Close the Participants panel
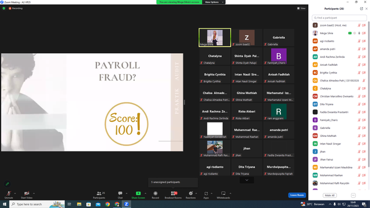The width and height of the screenshot is (370, 208). click(x=367, y=9)
